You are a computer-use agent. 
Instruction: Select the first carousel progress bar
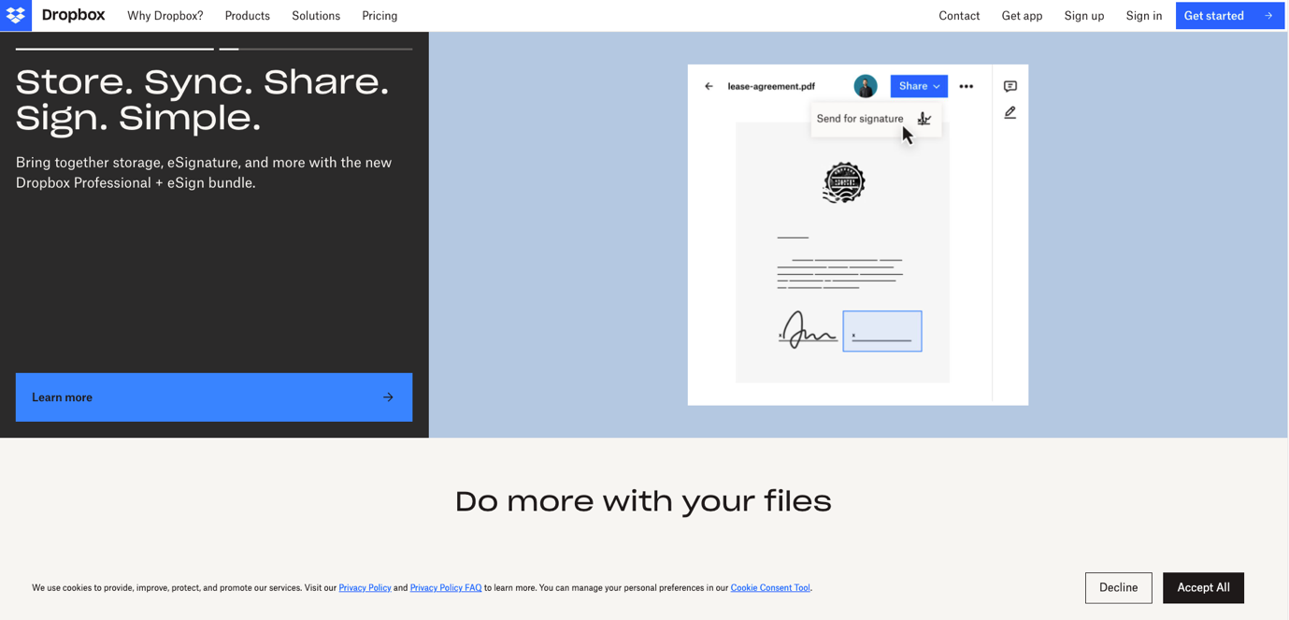click(x=115, y=49)
